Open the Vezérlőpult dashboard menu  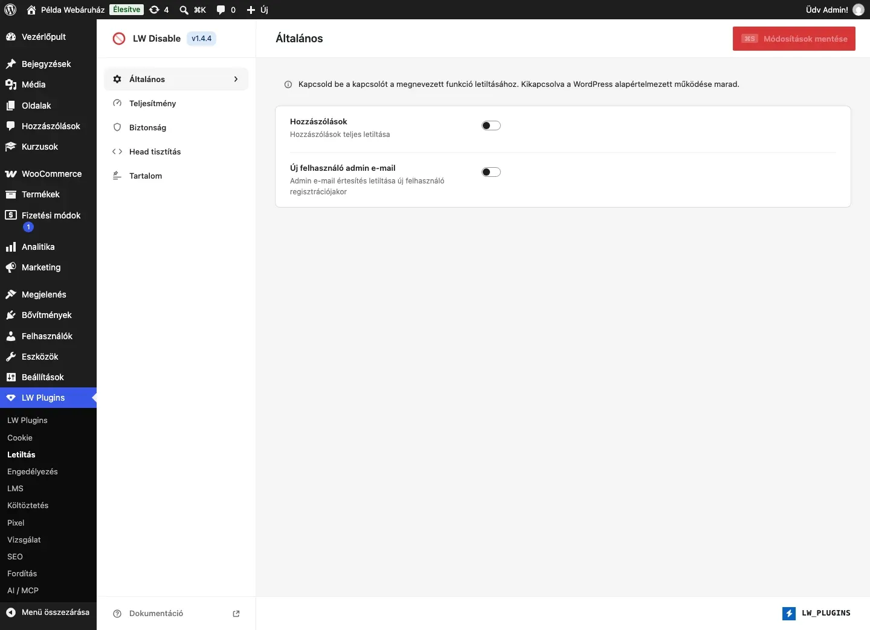48,37
